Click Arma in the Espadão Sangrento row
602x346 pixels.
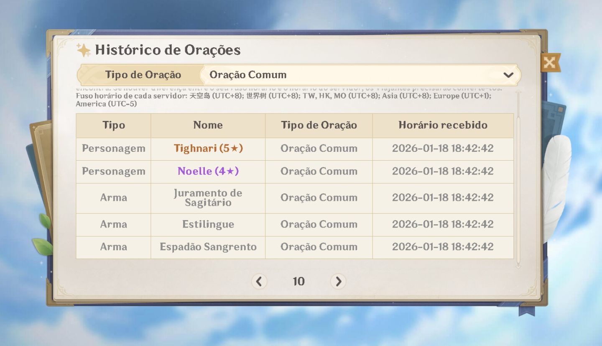coord(114,247)
